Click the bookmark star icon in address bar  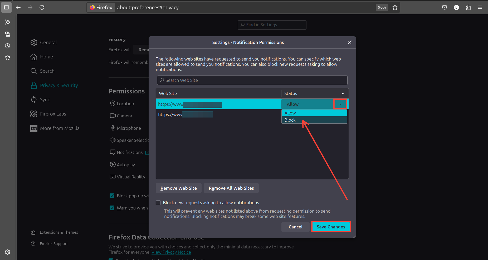click(395, 7)
